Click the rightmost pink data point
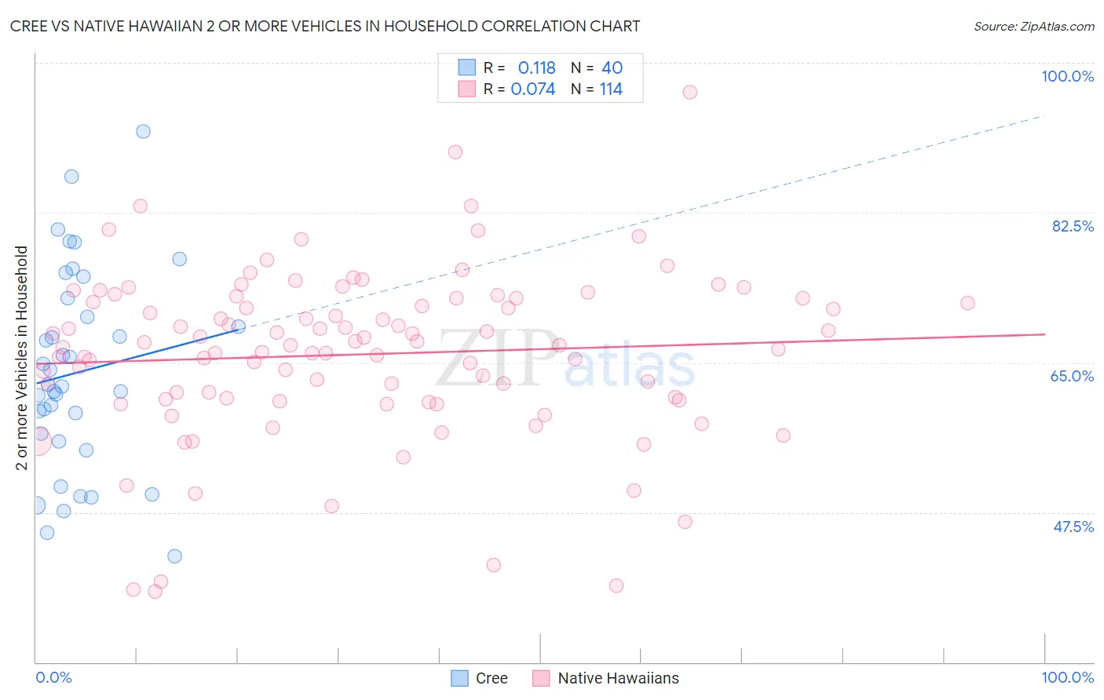This screenshot has width=1104, height=700. tap(967, 303)
